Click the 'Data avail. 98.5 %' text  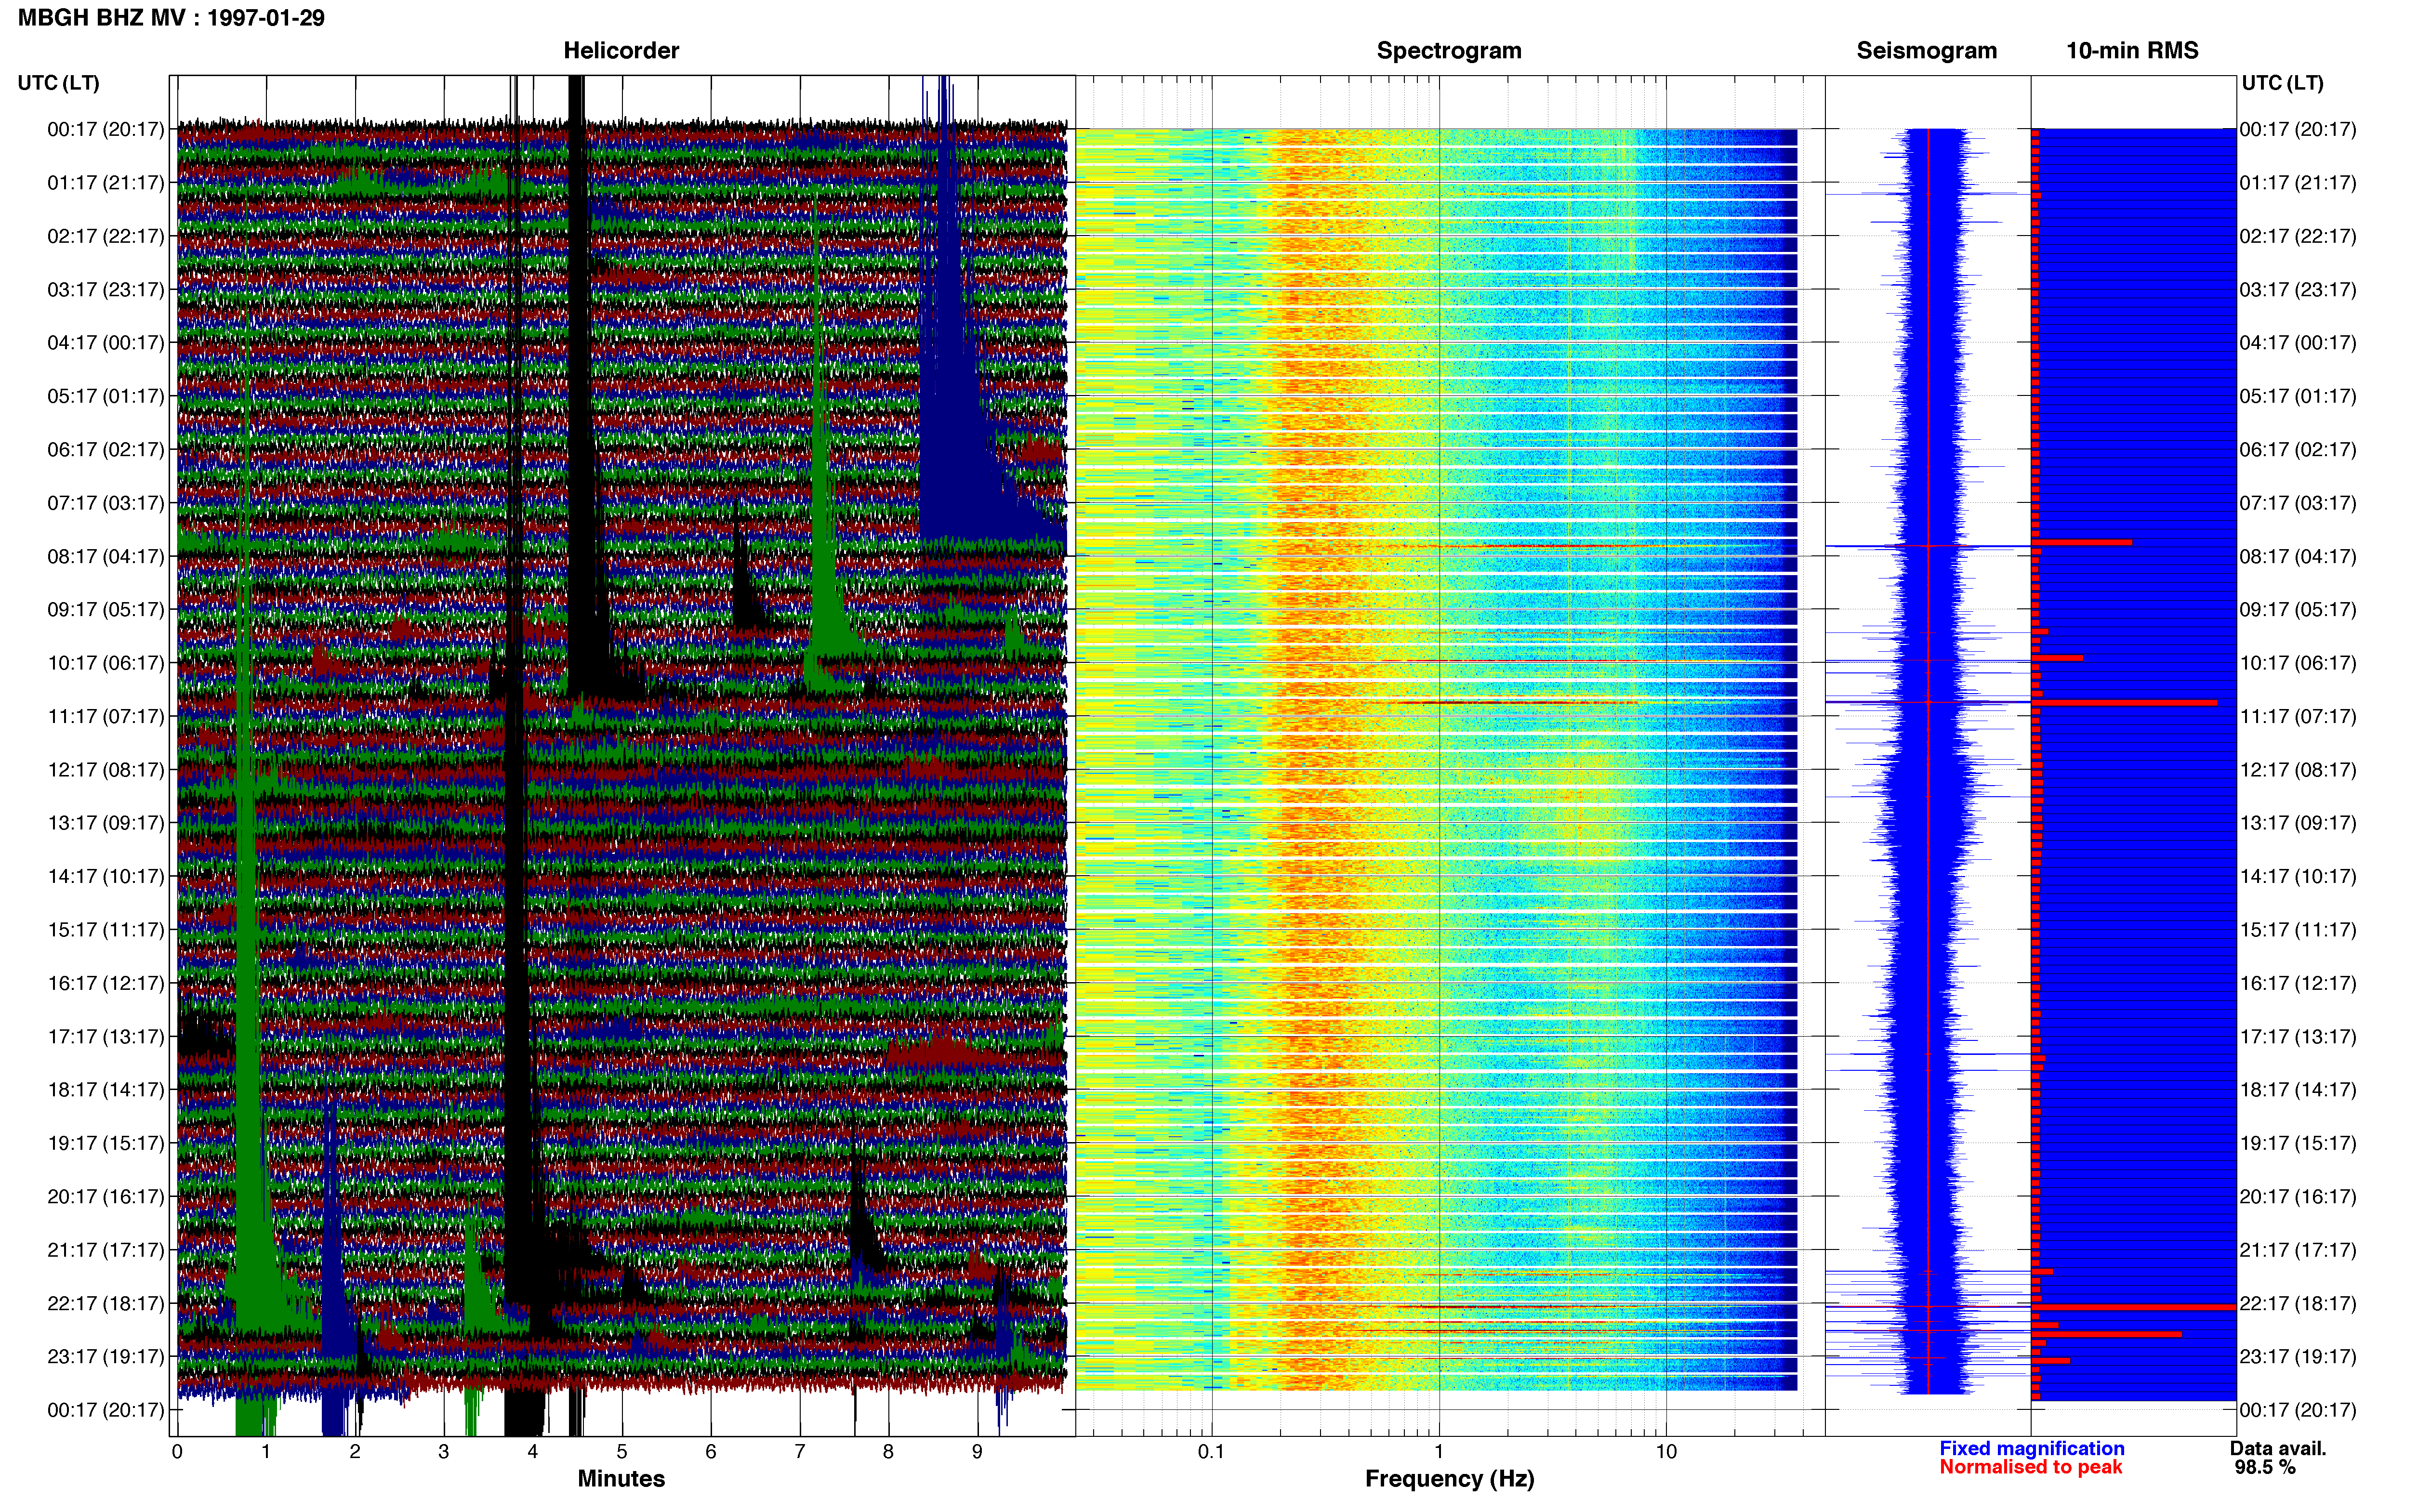pos(2278,1458)
